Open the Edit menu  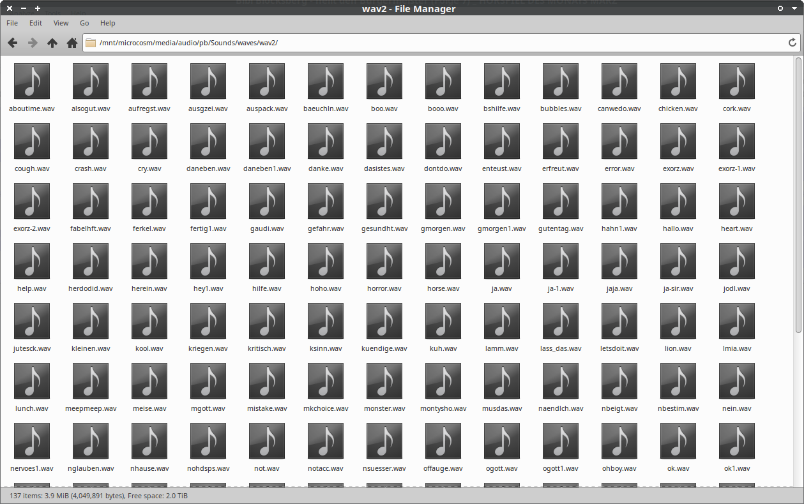click(36, 23)
